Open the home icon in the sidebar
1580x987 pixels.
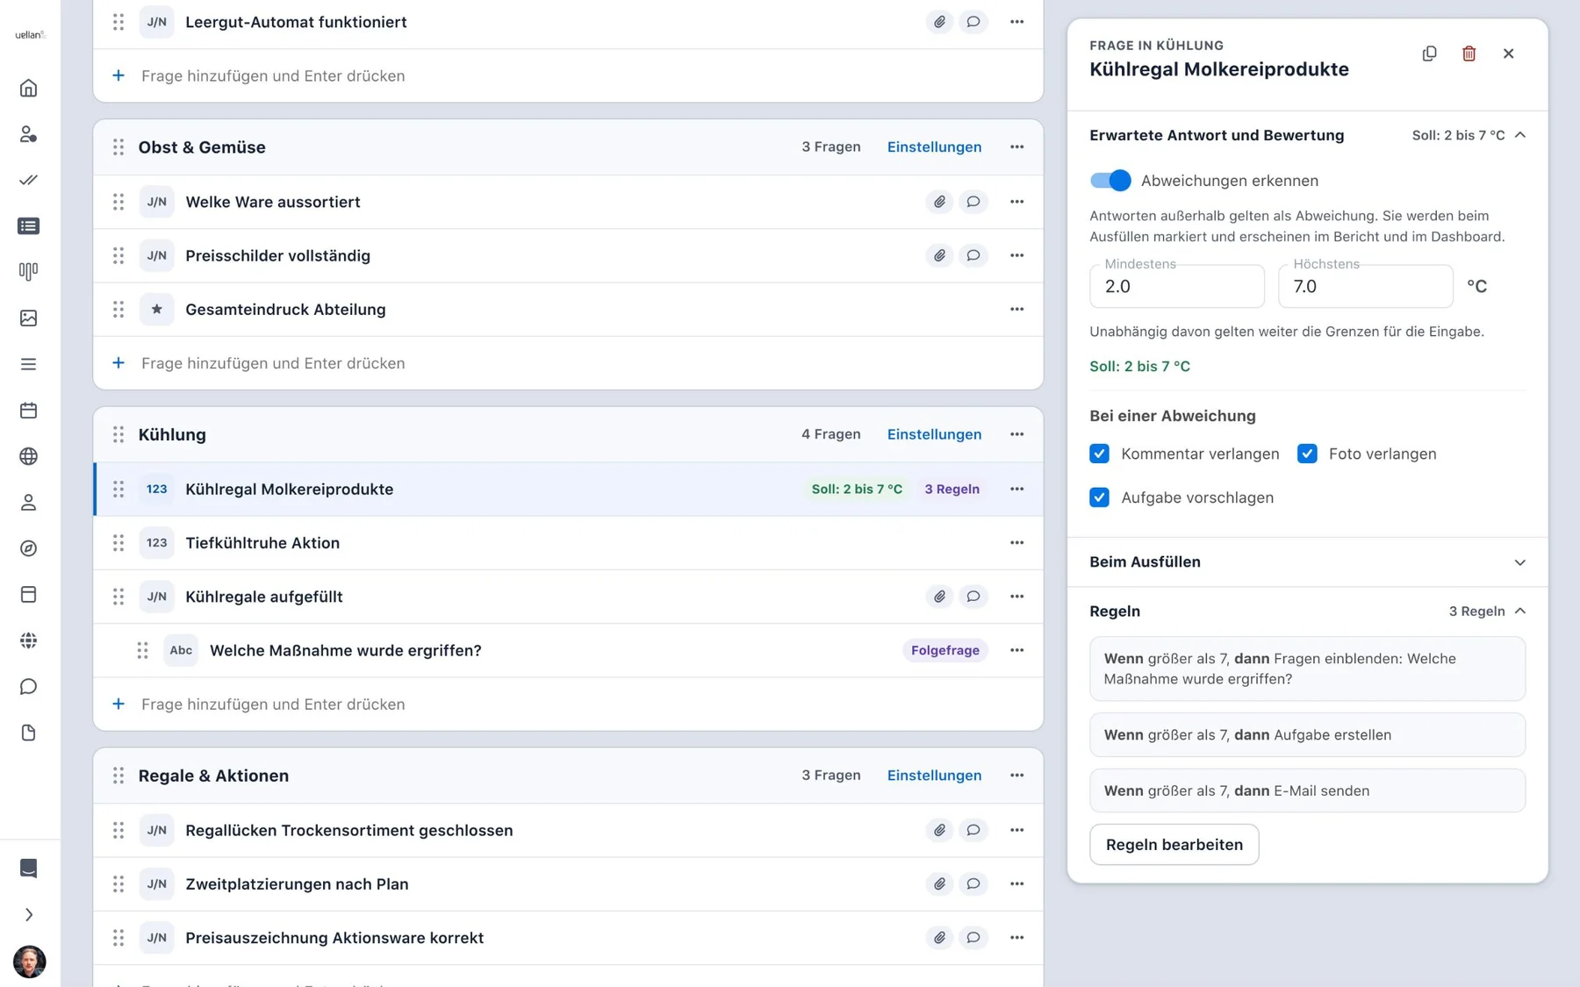(x=28, y=88)
